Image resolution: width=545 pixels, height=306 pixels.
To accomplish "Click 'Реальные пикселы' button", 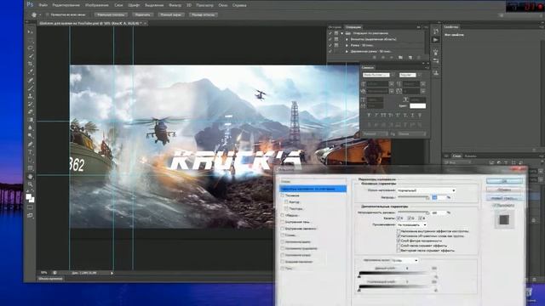I will pos(111,15).
